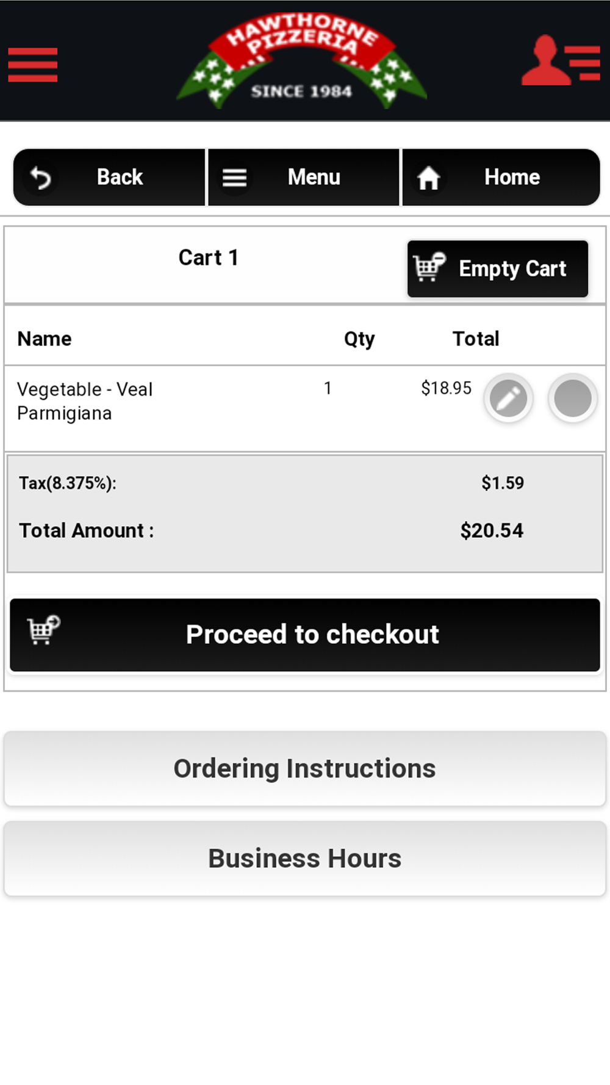Screen dimensions: 610x1085
Task: Click the house icon in the Home button
Action: (428, 178)
